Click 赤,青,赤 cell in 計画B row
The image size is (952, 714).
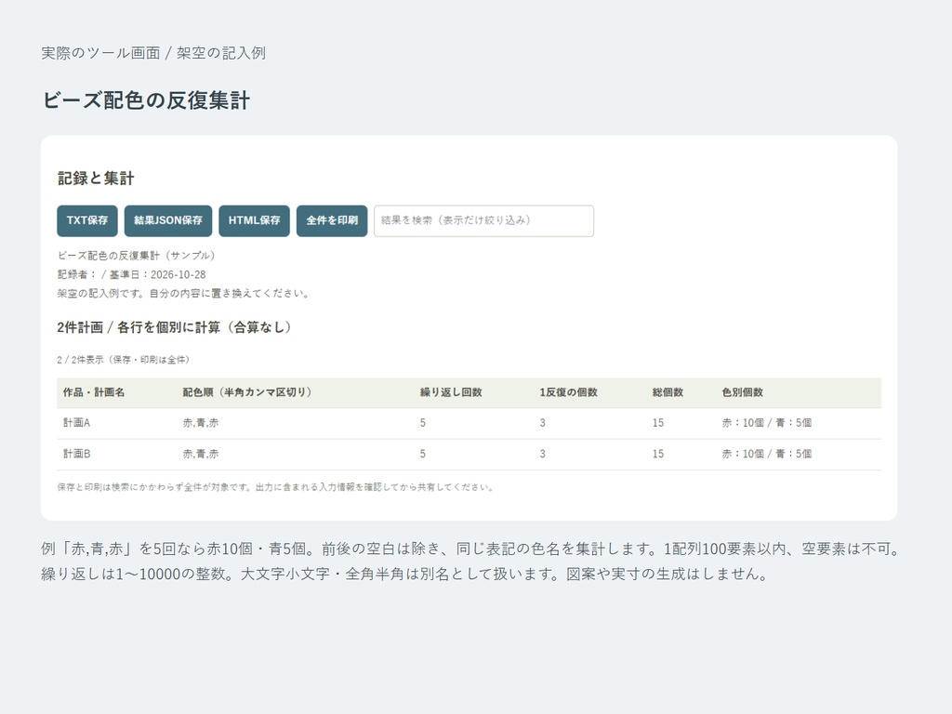[201, 454]
